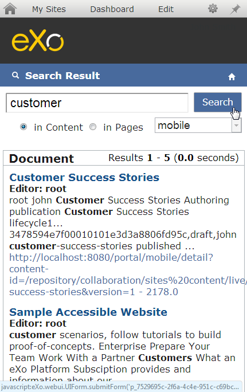Viewport: 247px width, 392px height.
Task: Click the Document section header
Action: 41,159
